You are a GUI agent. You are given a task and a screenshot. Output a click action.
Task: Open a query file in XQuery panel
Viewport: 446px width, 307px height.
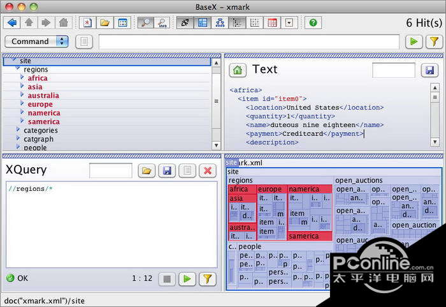[x=147, y=171]
